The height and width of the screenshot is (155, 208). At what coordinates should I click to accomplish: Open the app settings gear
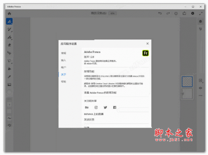[192, 13]
